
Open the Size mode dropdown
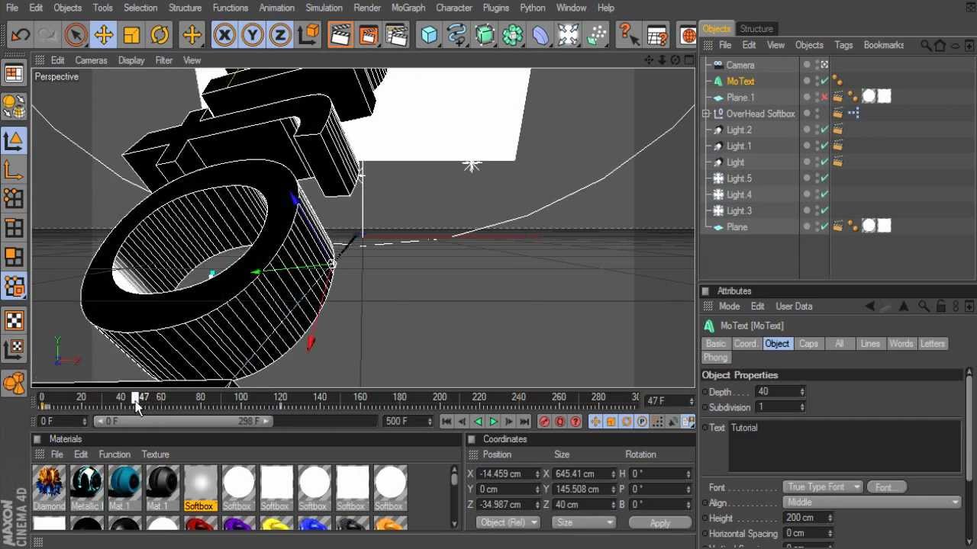pyautogui.click(x=583, y=522)
